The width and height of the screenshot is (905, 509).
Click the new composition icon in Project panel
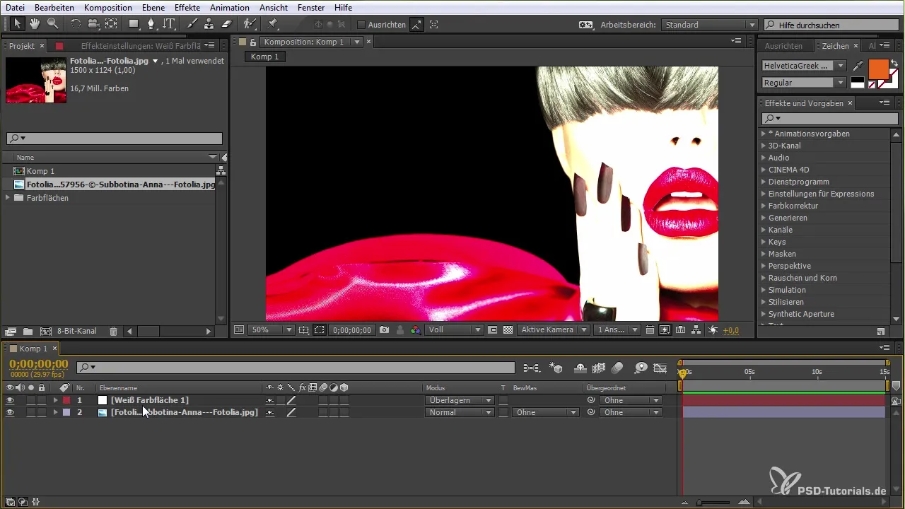click(x=45, y=331)
